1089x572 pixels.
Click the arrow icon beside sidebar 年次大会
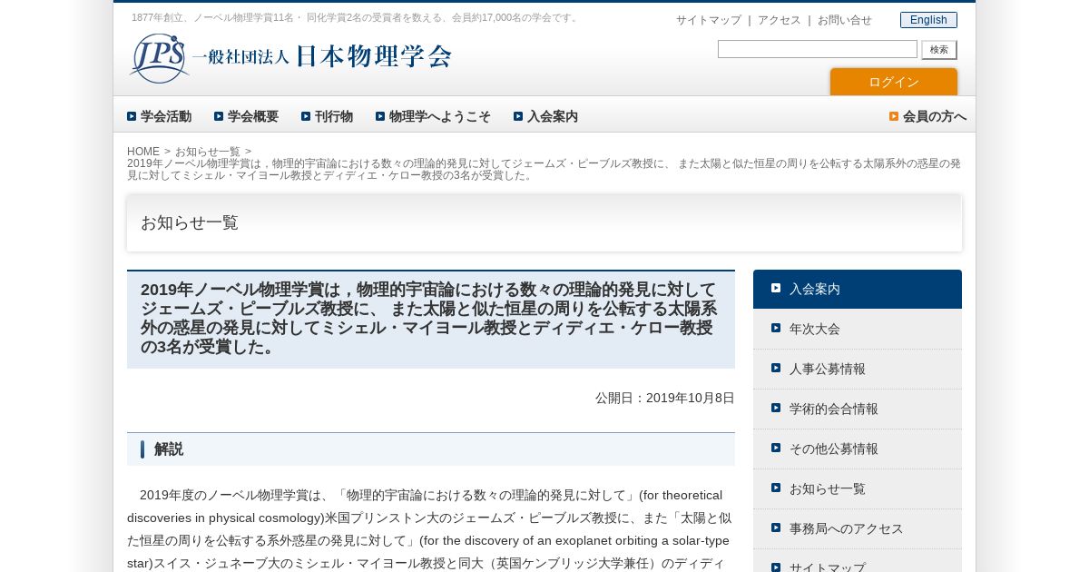pos(776,328)
